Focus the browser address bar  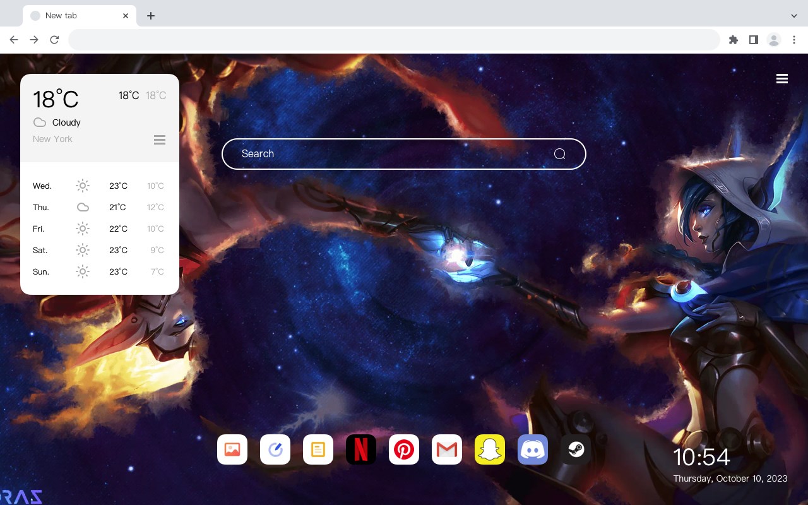[x=394, y=40]
